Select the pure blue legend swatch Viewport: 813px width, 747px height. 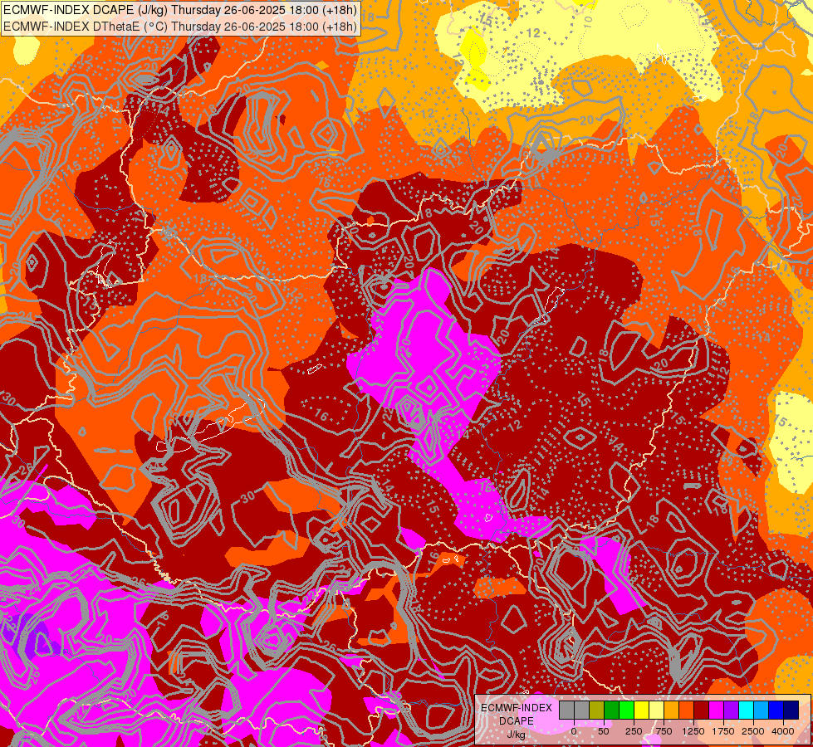pyautogui.click(x=776, y=710)
